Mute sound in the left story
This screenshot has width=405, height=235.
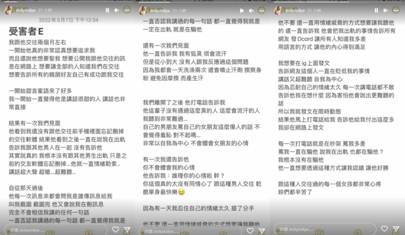click(117, 10)
